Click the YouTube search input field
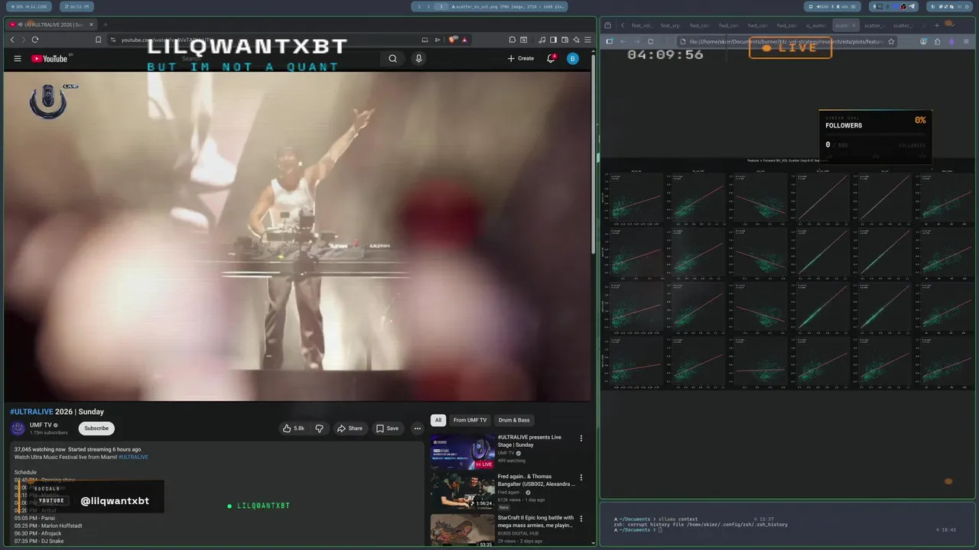Screen dimensions: 979x550 [279, 59]
